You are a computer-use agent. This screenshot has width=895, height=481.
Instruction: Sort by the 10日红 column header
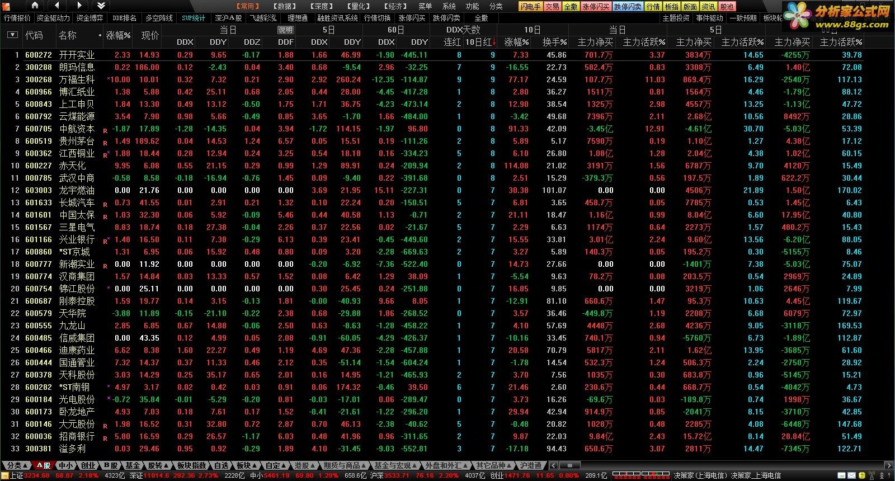[x=481, y=42]
